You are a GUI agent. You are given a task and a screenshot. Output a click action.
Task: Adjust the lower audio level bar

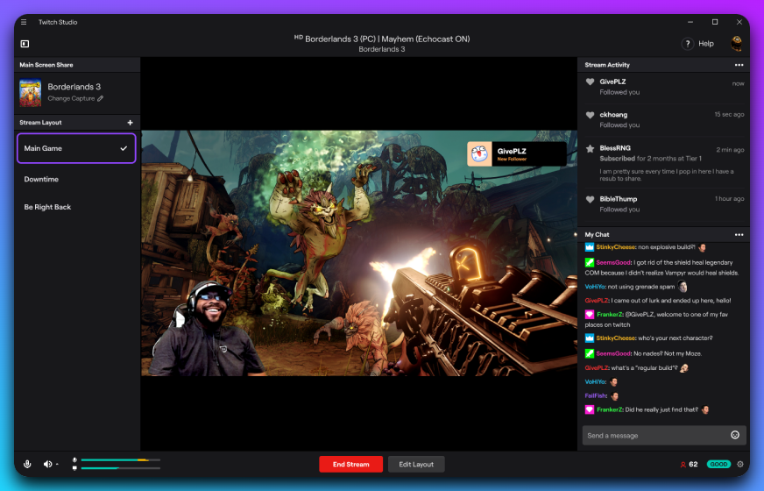(120, 468)
